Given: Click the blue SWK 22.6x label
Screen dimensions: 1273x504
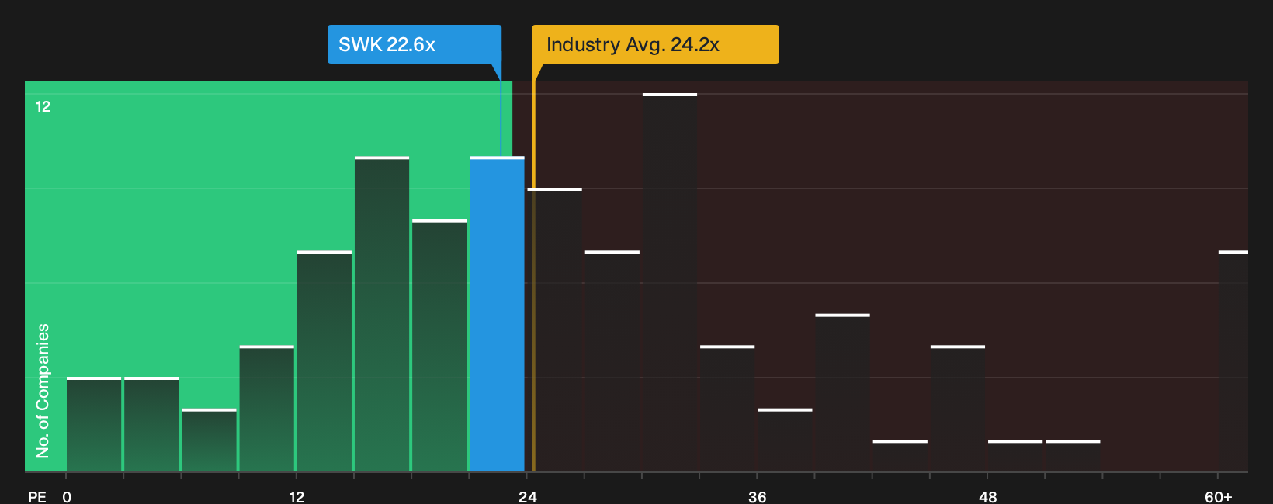Looking at the screenshot, I should 415,44.
